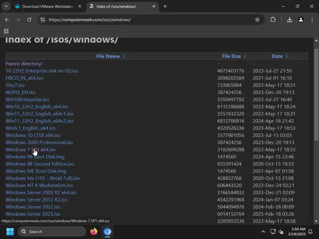Open the network status tray icon
Image resolution: width=319 pixels, height=239 pixels.
coord(273,232)
